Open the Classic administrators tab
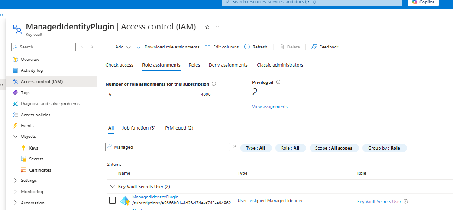This screenshot has height=210, width=453. click(x=280, y=65)
